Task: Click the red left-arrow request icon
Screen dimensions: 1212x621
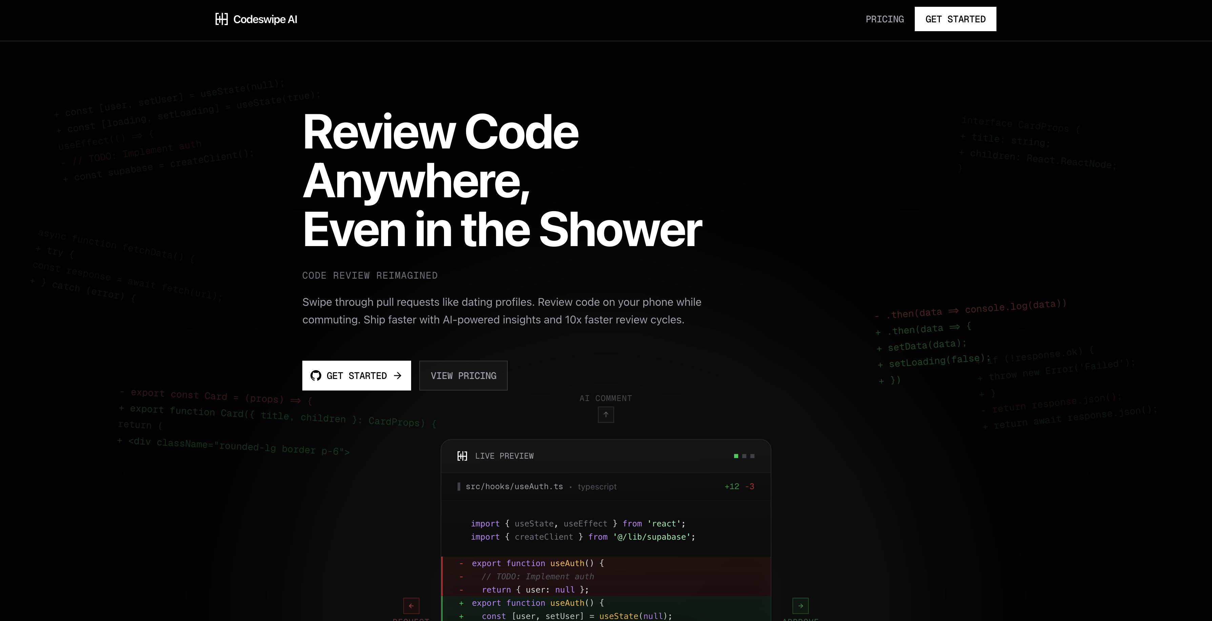Action: point(411,606)
